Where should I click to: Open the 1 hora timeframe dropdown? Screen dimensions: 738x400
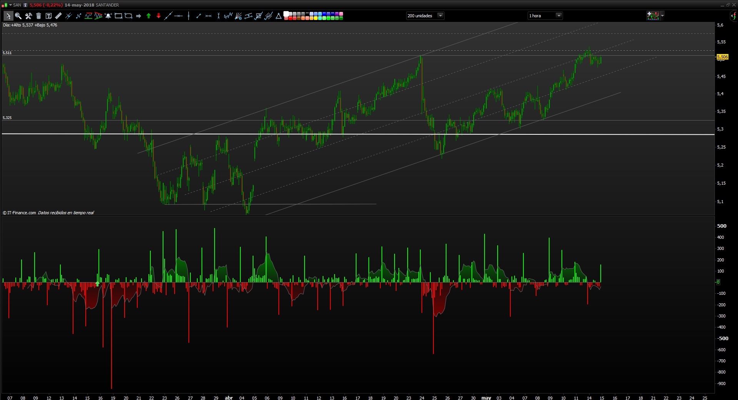545,16
